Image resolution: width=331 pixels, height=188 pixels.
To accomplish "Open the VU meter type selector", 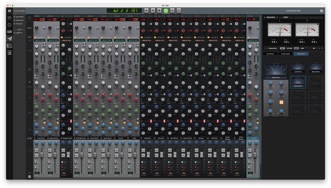I will (314, 48).
